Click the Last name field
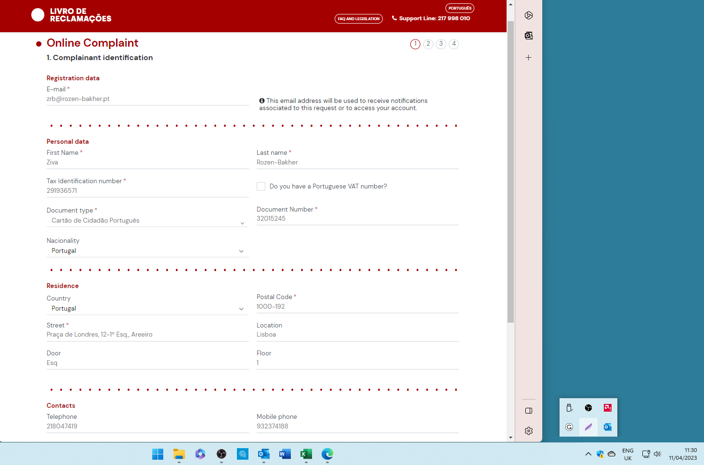The height and width of the screenshot is (465, 704). point(358,163)
